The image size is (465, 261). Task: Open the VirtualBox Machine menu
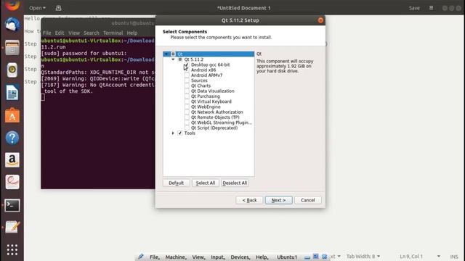coord(176,257)
